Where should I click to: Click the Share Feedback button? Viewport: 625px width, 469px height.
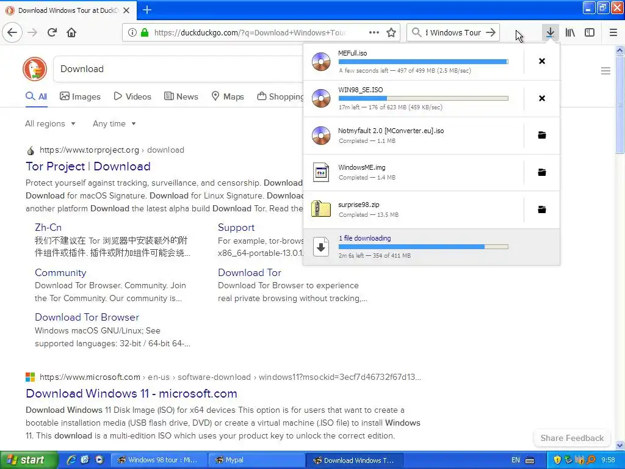click(x=572, y=438)
